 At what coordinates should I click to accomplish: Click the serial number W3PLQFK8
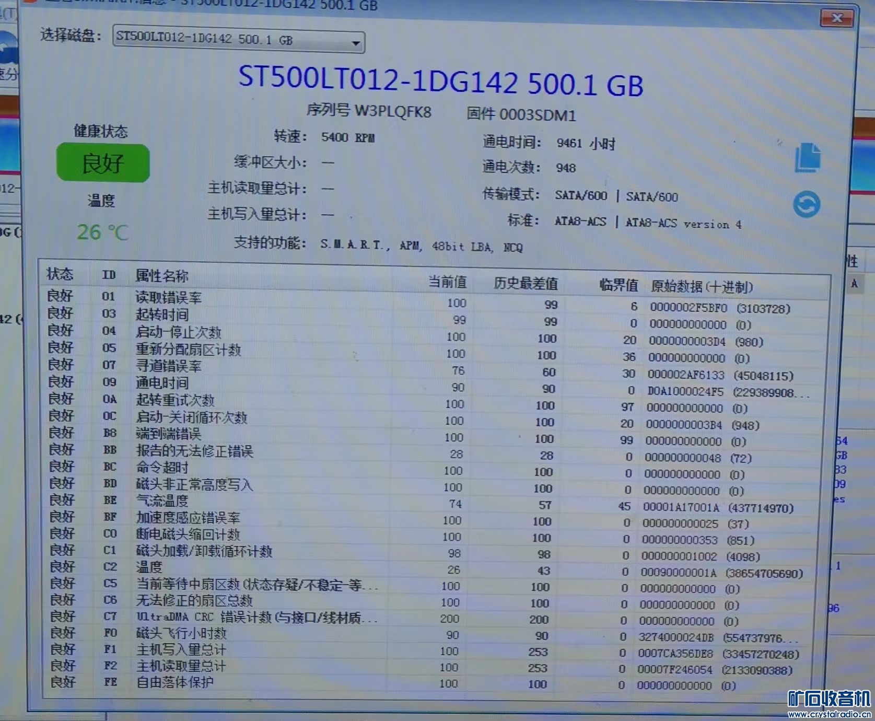coord(393,111)
